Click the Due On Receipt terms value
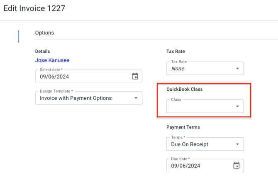 click(190, 144)
